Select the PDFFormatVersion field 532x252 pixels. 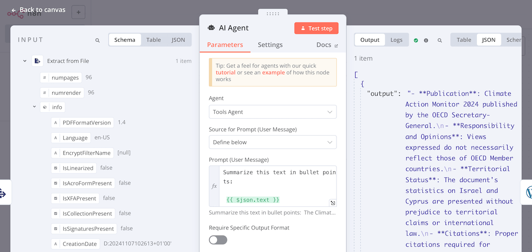pos(82,123)
